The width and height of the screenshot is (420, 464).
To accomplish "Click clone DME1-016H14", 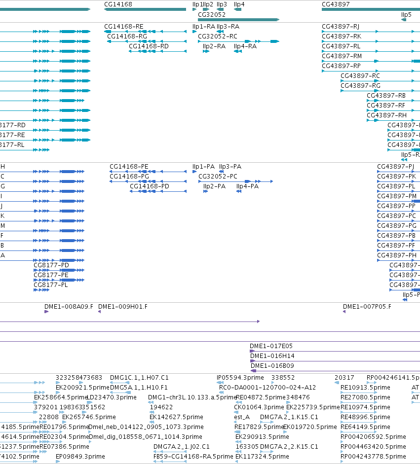I will coord(335,361).
